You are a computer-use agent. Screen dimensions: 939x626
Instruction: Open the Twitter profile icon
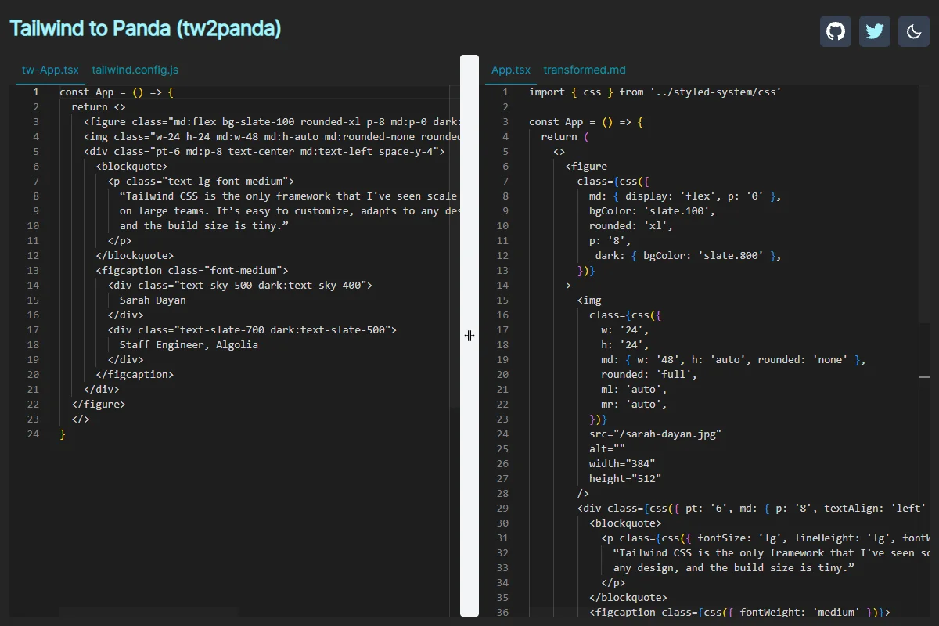click(875, 31)
